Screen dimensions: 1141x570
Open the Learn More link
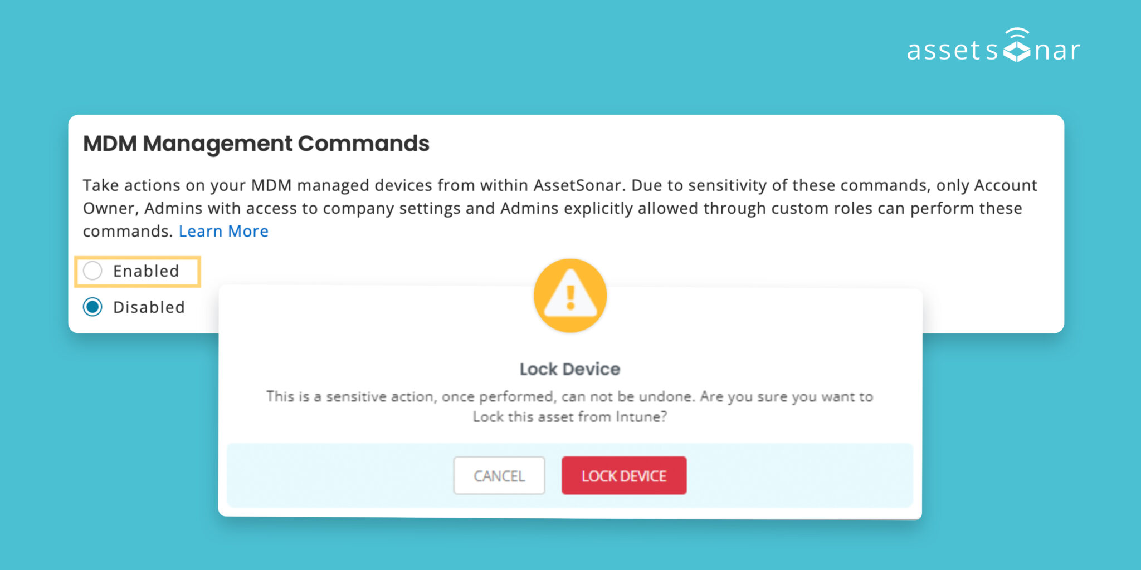[223, 231]
